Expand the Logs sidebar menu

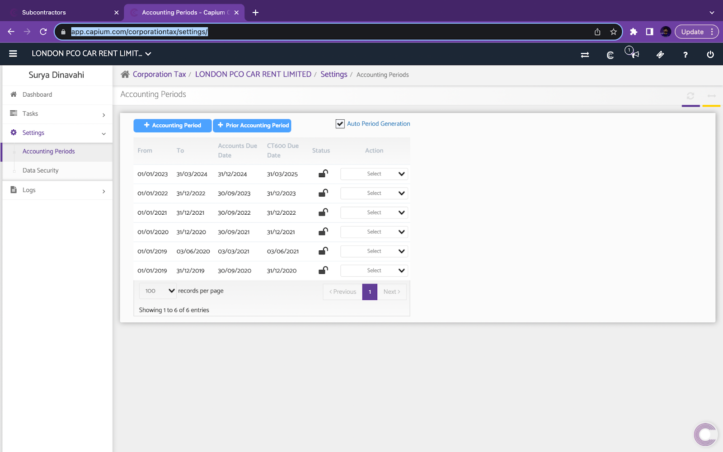pos(57,190)
